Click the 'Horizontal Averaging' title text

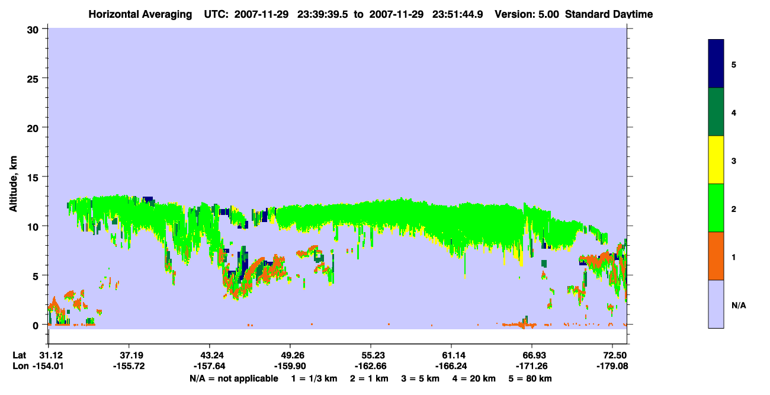(140, 14)
